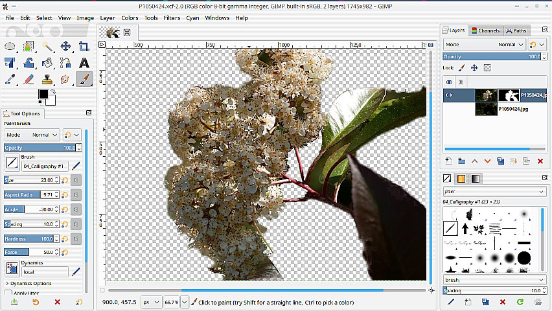Enable the Apply Jitter checkbox

click(8, 294)
